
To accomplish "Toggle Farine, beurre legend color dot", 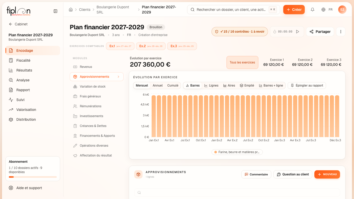I will coord(216,152).
